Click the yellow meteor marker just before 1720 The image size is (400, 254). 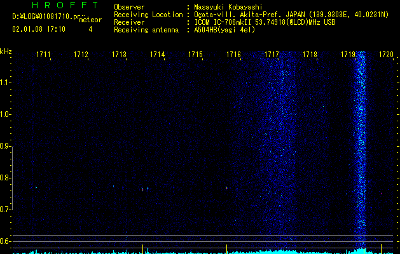(x=381, y=249)
